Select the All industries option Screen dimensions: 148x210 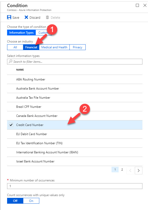tap(15, 47)
